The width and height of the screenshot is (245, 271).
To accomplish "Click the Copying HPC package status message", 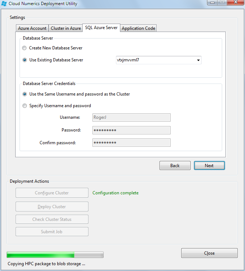I will coord(46,264).
